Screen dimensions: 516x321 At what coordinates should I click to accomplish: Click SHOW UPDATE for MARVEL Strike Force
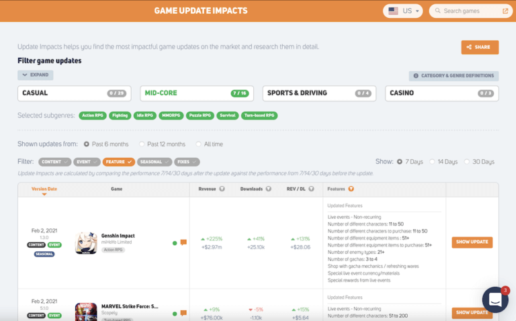pyautogui.click(x=472, y=313)
